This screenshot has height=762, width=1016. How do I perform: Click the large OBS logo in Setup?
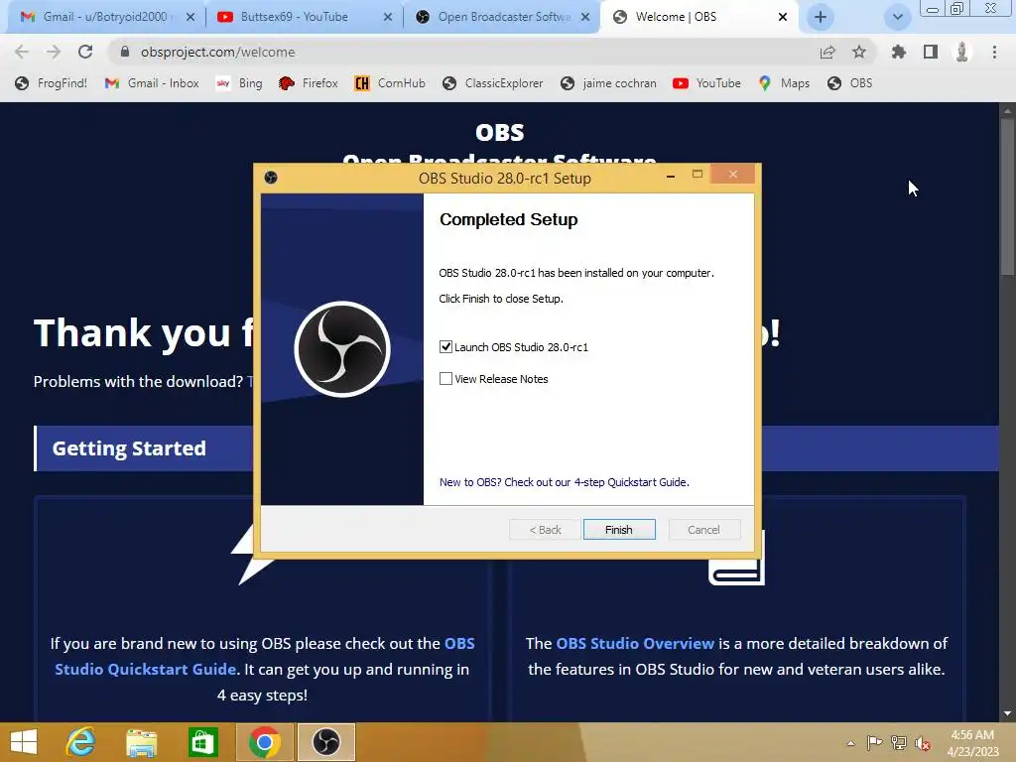click(x=342, y=349)
